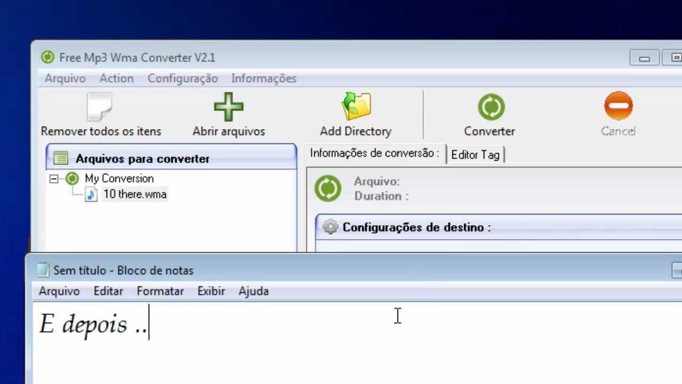Click the Arquivos para converter list icon
Screen dimensions: 682x384
click(61, 158)
